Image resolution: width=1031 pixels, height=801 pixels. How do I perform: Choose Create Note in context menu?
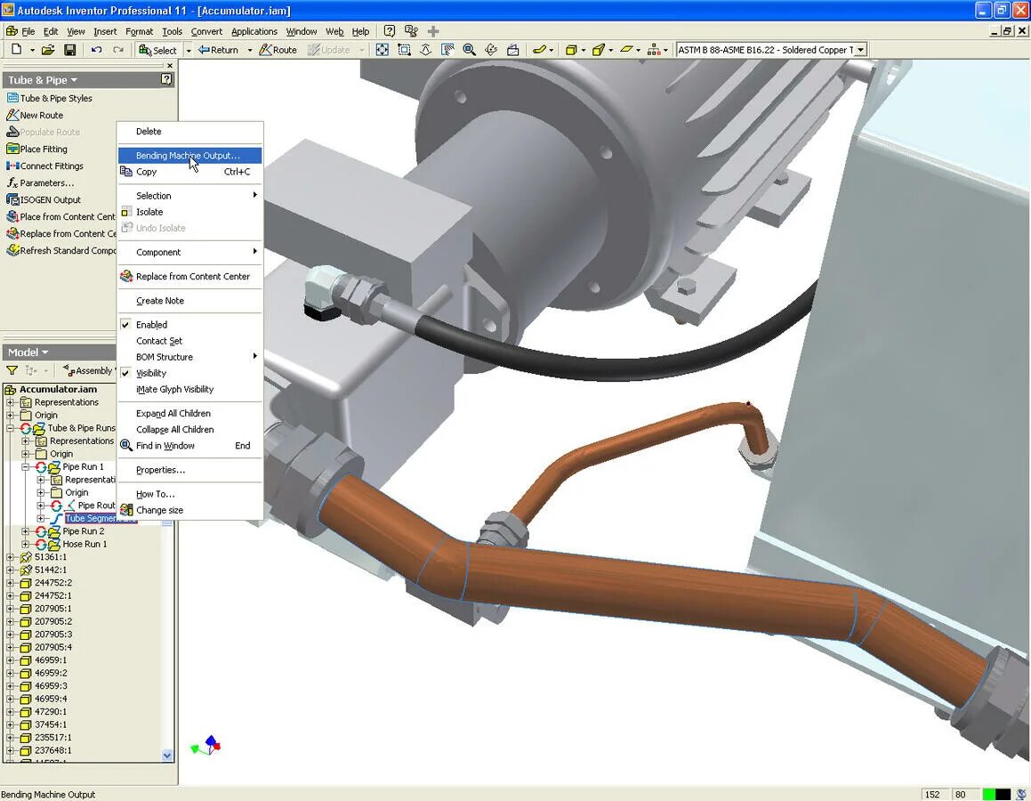[189, 301]
